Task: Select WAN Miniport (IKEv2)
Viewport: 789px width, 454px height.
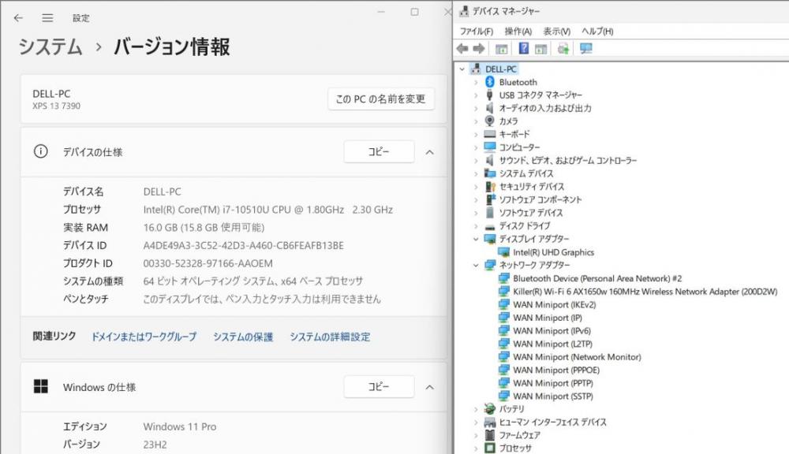Action: click(554, 305)
